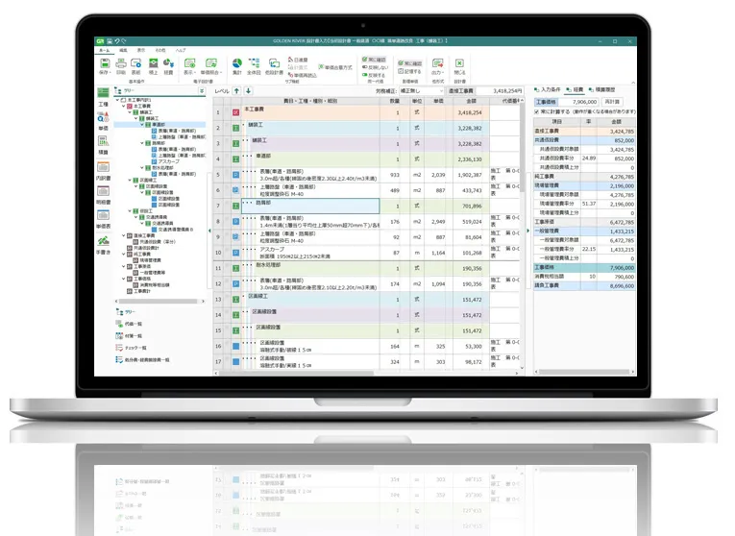Select the 工種 icon in left sidebar
The width and height of the screenshot is (735, 536).
(x=103, y=98)
